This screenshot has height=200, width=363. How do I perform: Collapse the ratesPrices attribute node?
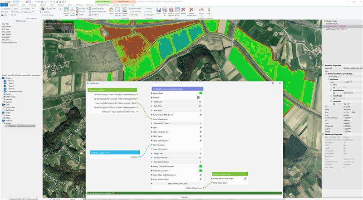[x=331, y=96]
